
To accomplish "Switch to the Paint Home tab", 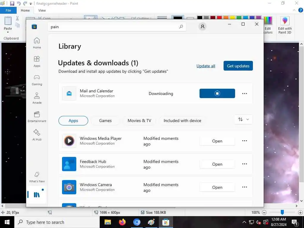I will (25, 10).
